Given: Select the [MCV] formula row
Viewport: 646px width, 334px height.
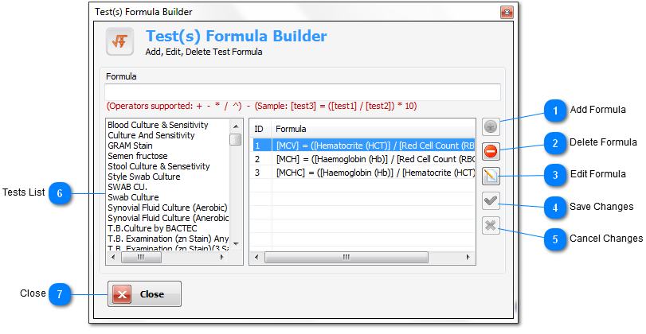Looking at the screenshot, I should (362, 146).
